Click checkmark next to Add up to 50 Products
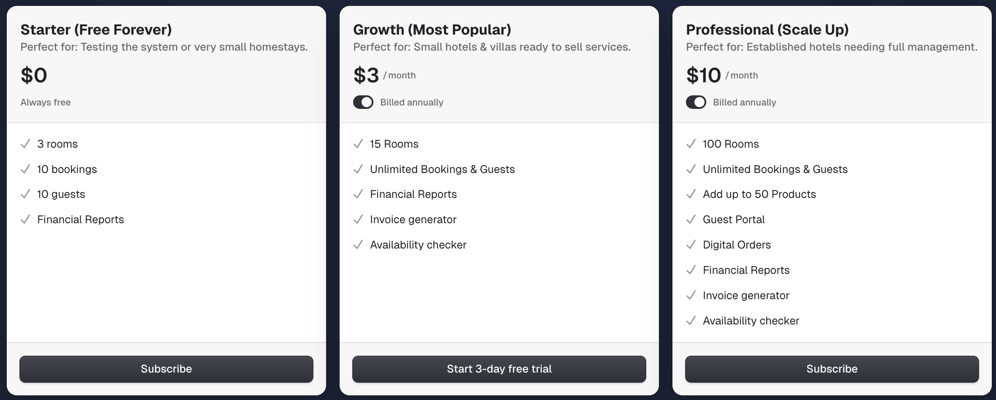Screen dimensions: 996x400 691,194
